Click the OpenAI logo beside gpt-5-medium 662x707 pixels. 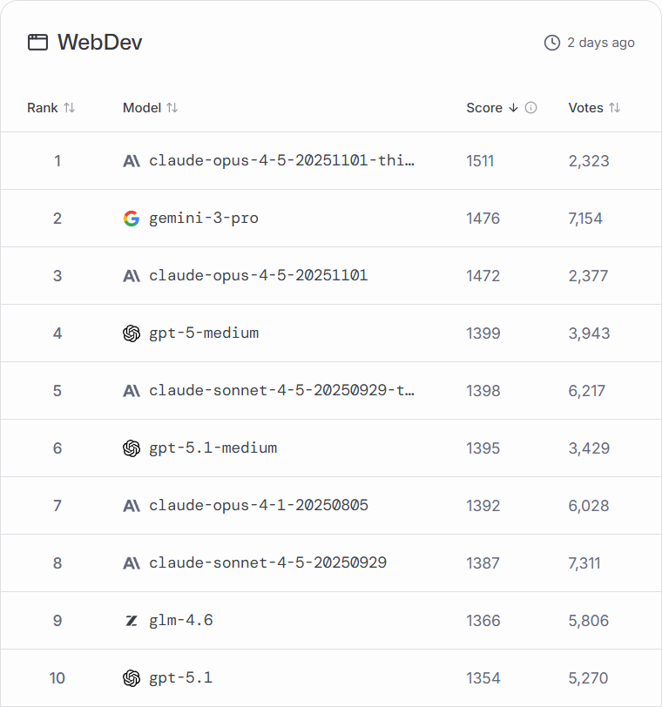(132, 333)
